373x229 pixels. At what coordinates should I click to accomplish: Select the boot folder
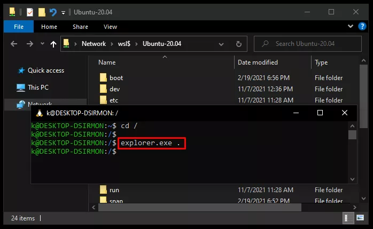pos(116,78)
